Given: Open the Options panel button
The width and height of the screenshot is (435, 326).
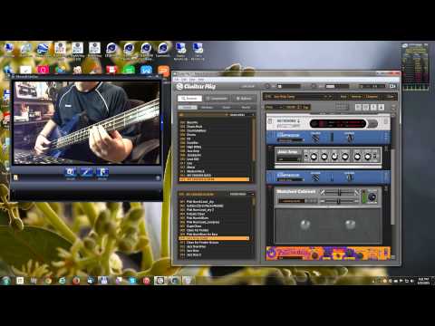Looking at the screenshot, I should (x=244, y=99).
